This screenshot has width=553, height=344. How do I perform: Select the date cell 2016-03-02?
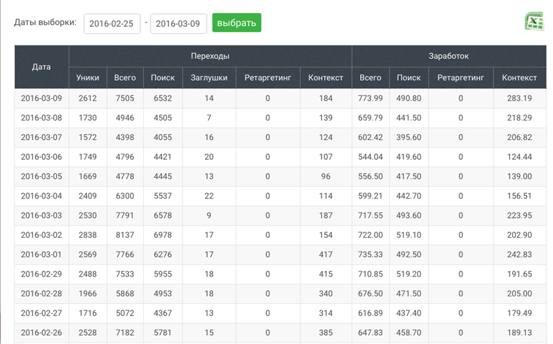coord(41,235)
